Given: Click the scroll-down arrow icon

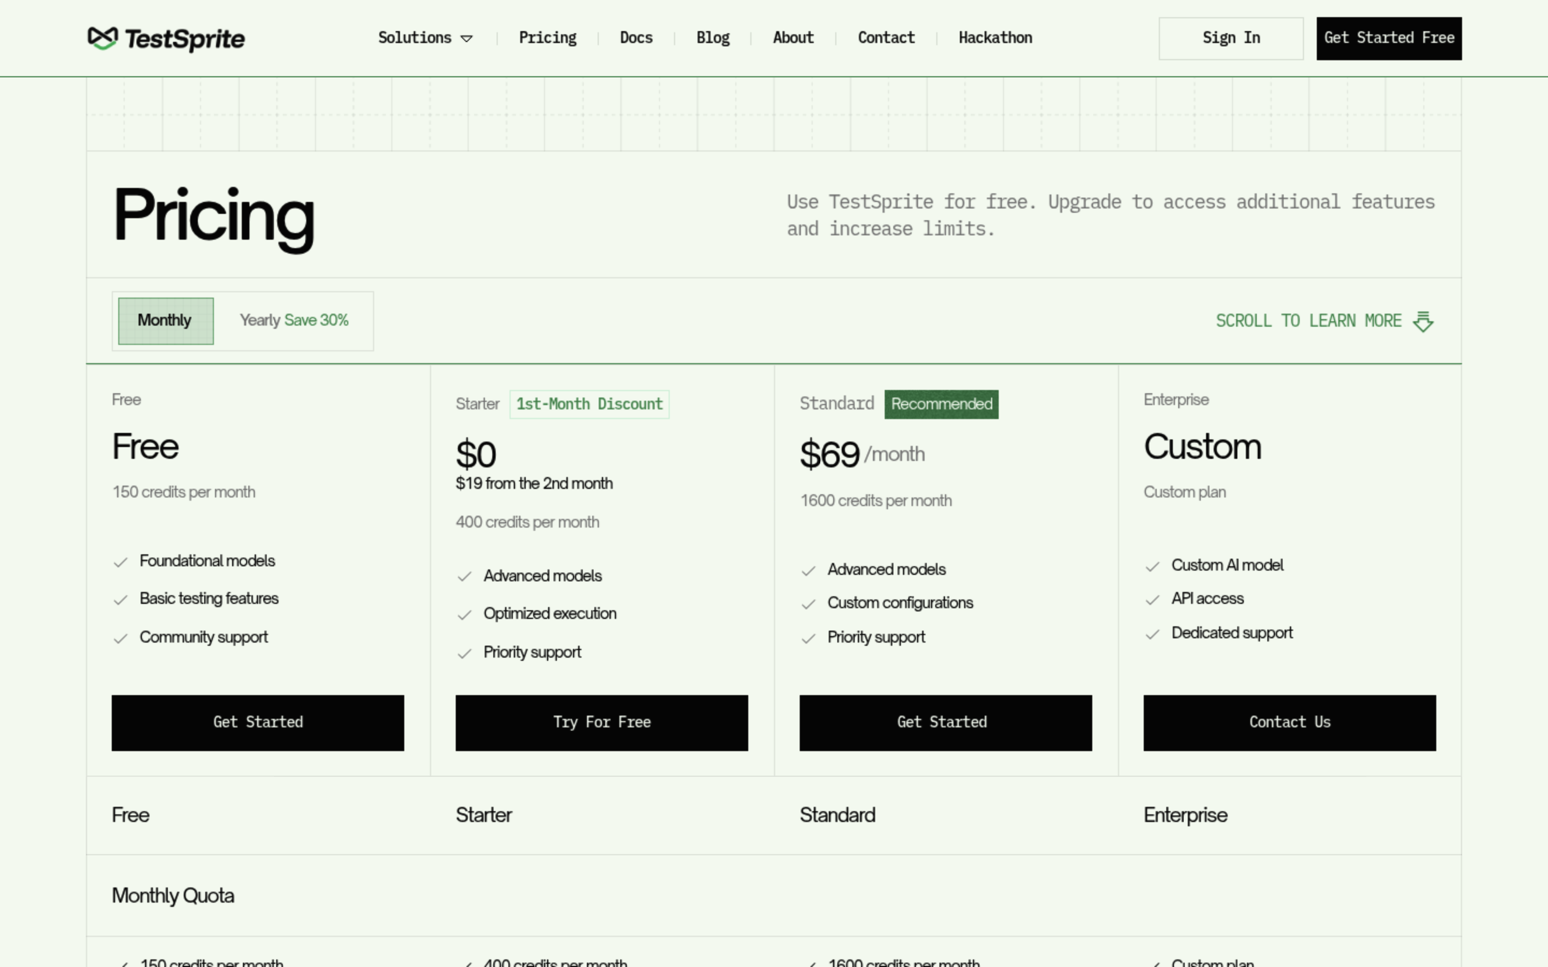Looking at the screenshot, I should click(1423, 321).
